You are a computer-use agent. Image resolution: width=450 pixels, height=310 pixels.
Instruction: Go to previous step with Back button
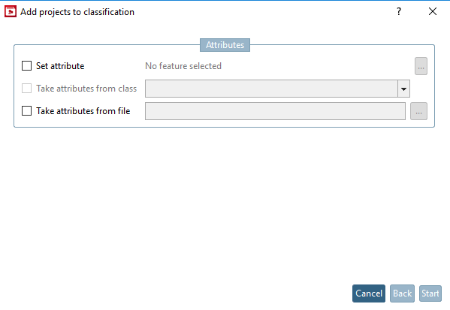click(402, 293)
